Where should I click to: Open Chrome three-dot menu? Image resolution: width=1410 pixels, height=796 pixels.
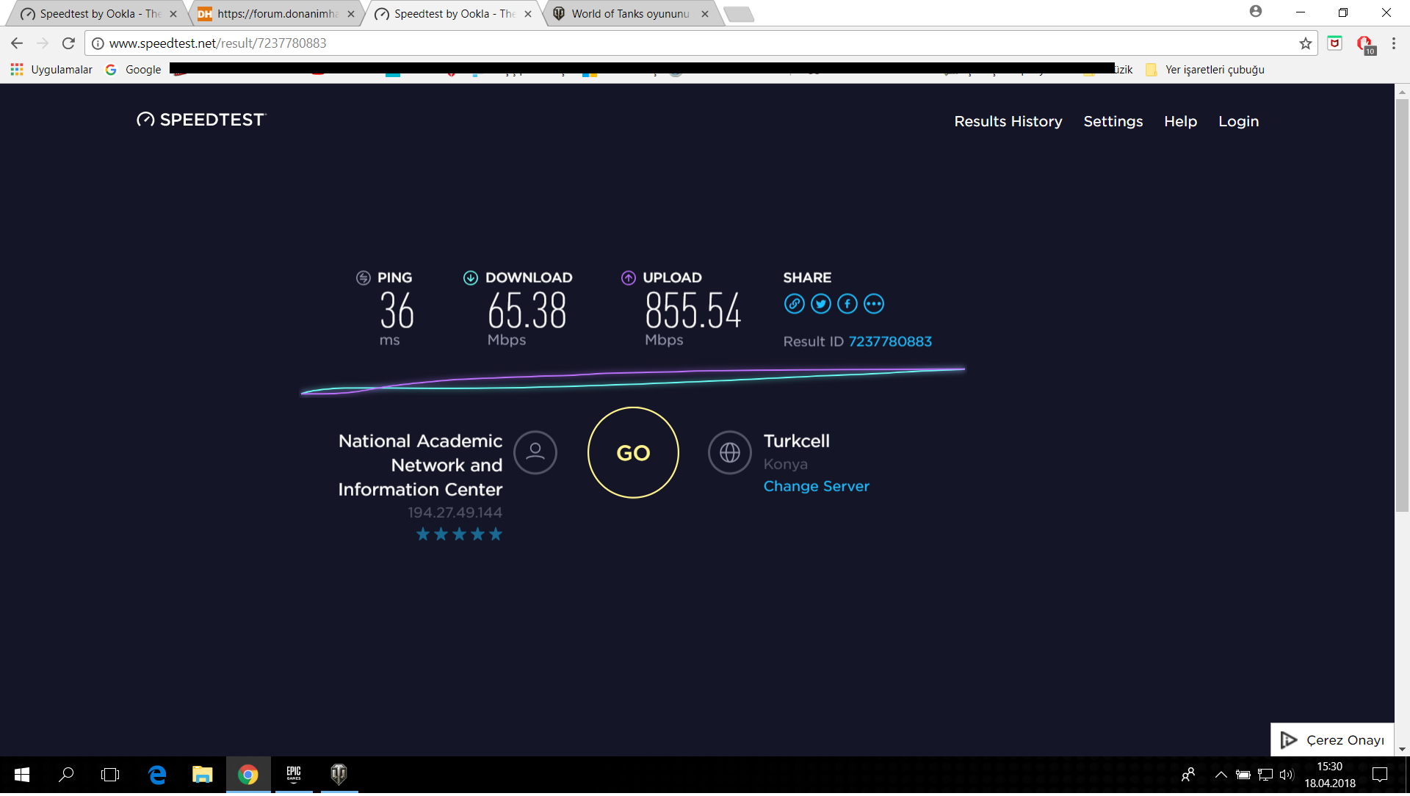[1393, 43]
